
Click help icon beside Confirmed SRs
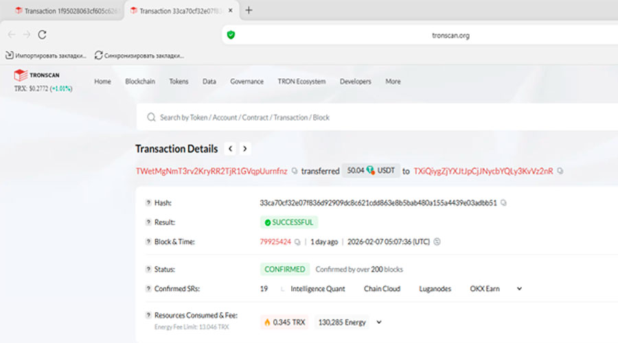(x=148, y=289)
